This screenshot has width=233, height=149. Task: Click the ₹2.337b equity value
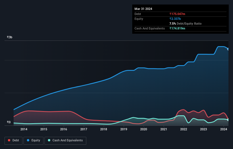point(175,19)
